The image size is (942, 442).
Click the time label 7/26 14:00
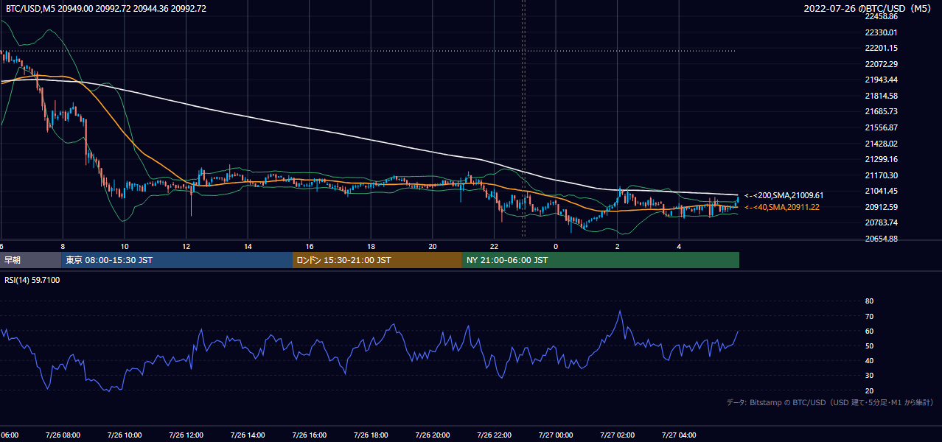tap(248, 435)
